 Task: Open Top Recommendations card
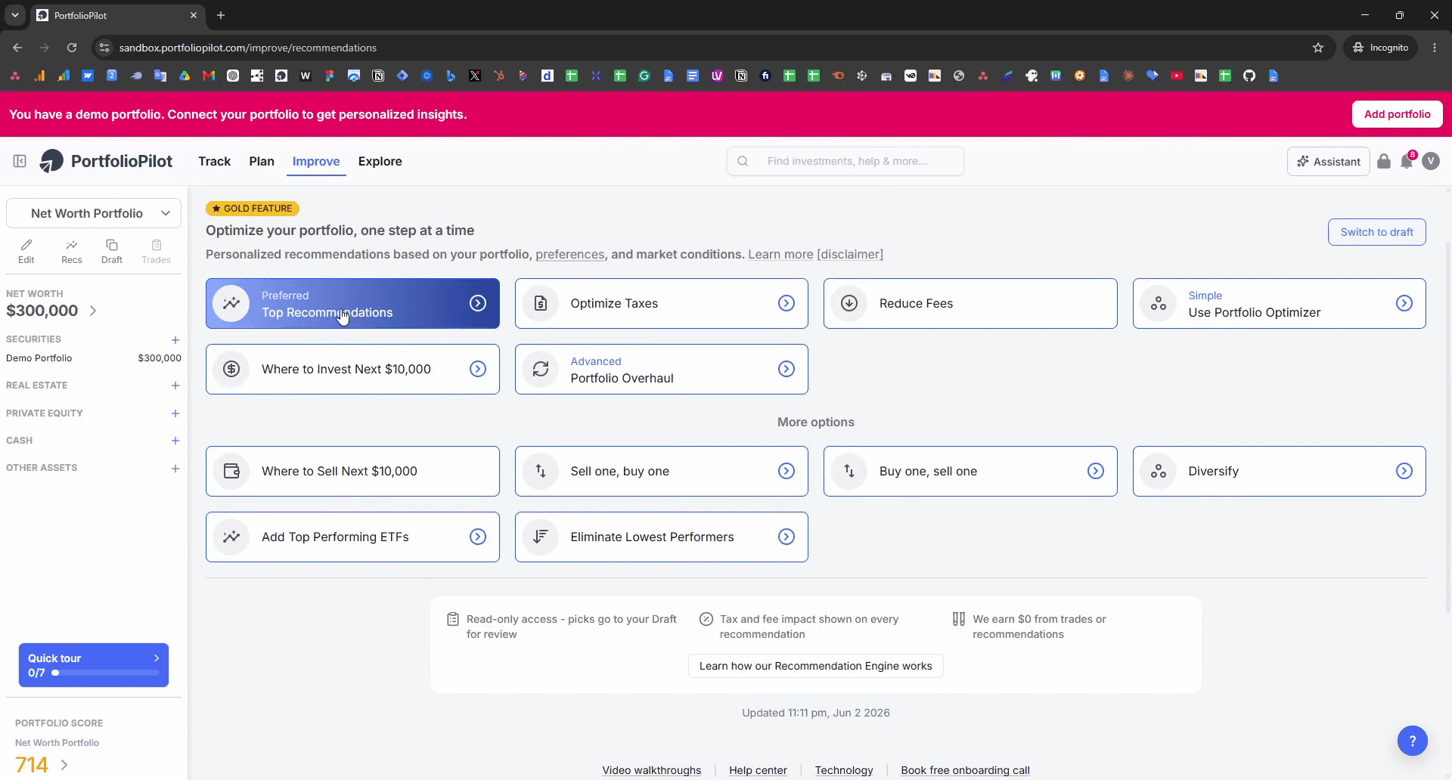tap(352, 303)
